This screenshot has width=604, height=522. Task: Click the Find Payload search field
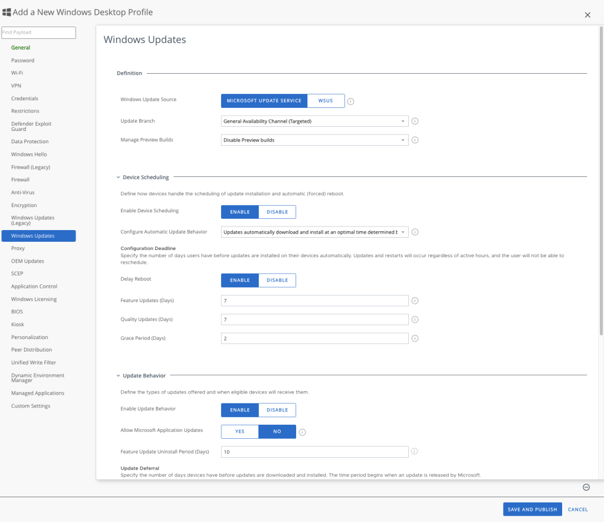point(38,32)
